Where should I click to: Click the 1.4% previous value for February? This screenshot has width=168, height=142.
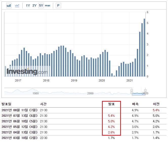(x=156, y=138)
